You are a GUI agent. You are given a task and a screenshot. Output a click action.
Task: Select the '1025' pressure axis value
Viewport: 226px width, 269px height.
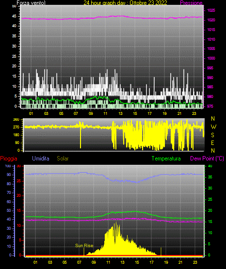[x=211, y=10]
